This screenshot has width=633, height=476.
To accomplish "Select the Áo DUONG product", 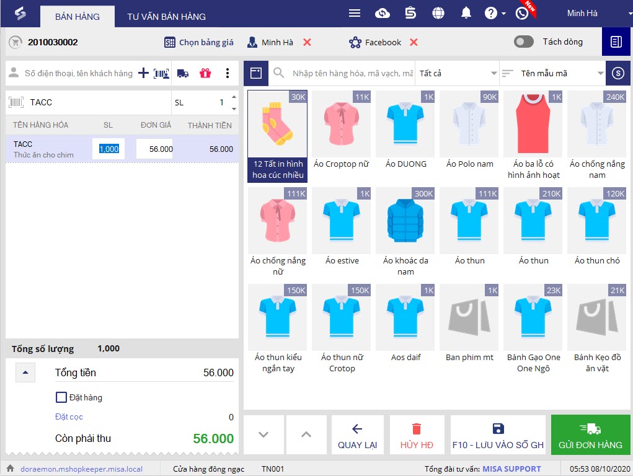I will click(405, 130).
